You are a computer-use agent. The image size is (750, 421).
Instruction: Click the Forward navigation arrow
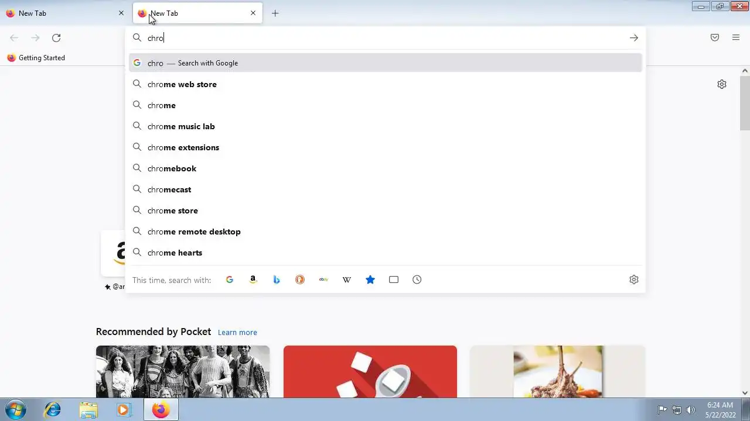[x=35, y=37]
